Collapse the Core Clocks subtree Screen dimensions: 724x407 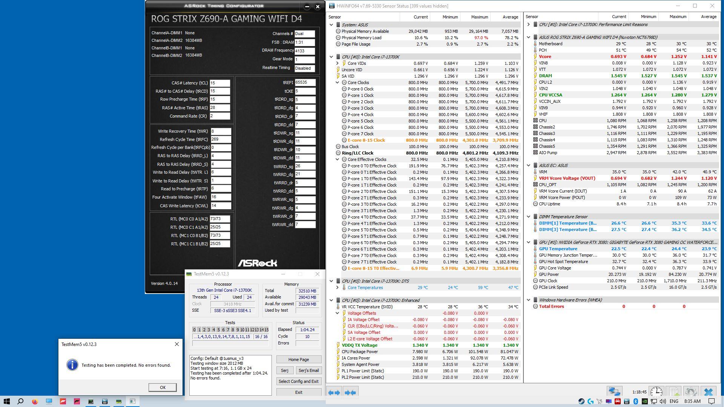pyautogui.click(x=337, y=83)
